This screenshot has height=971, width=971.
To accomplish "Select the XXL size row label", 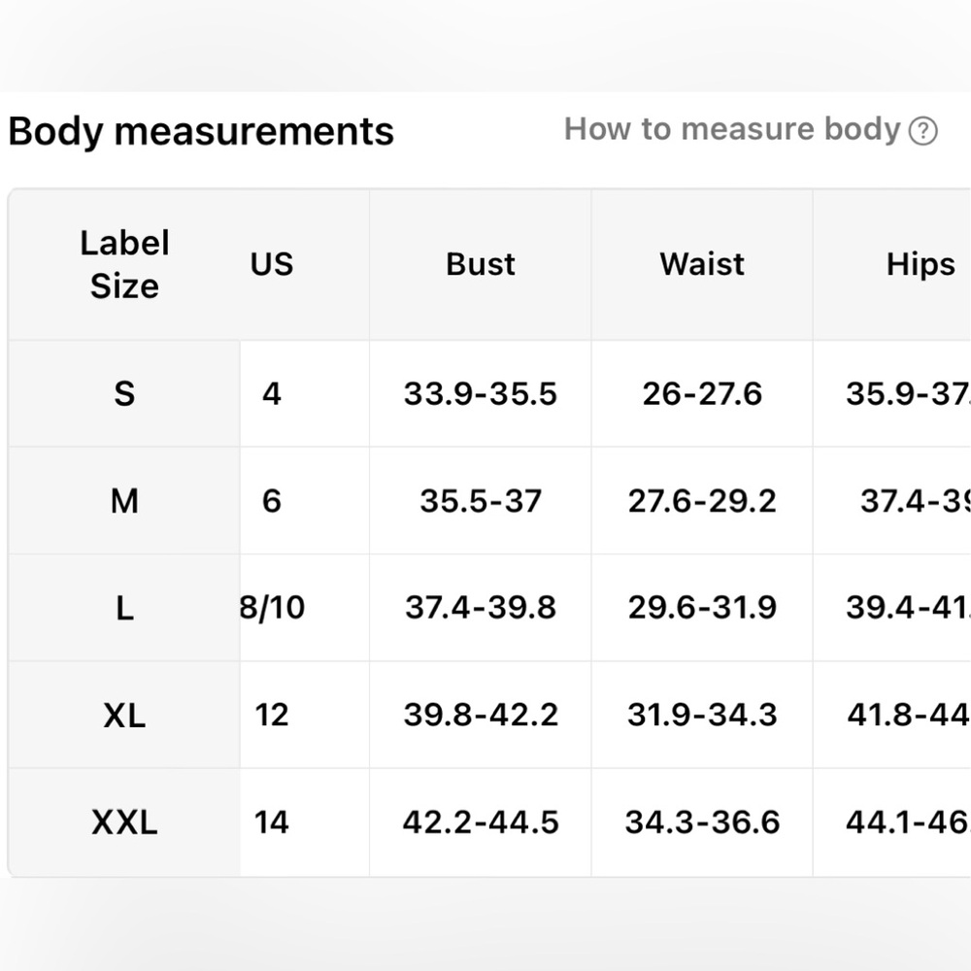I will (124, 823).
